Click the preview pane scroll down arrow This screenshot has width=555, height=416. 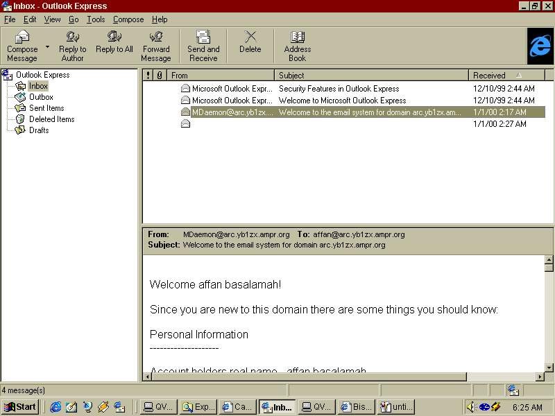click(x=549, y=367)
